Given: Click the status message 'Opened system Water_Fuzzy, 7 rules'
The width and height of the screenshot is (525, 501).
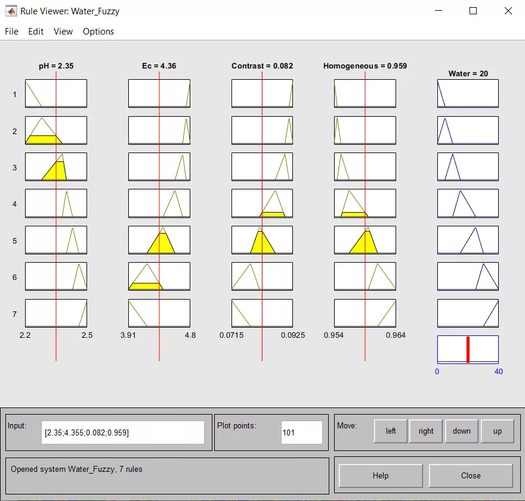Looking at the screenshot, I should click(76, 469).
